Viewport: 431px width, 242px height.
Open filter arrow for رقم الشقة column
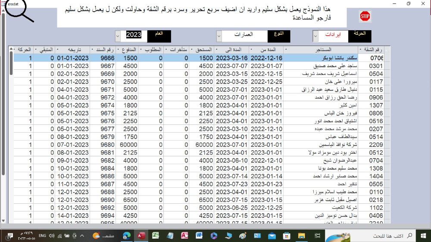coord(360,50)
